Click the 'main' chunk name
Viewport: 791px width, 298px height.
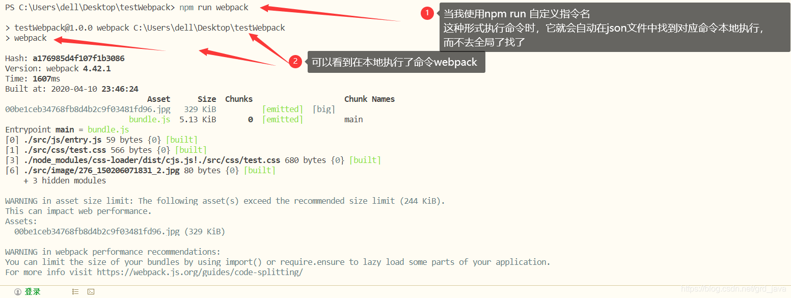(x=353, y=119)
